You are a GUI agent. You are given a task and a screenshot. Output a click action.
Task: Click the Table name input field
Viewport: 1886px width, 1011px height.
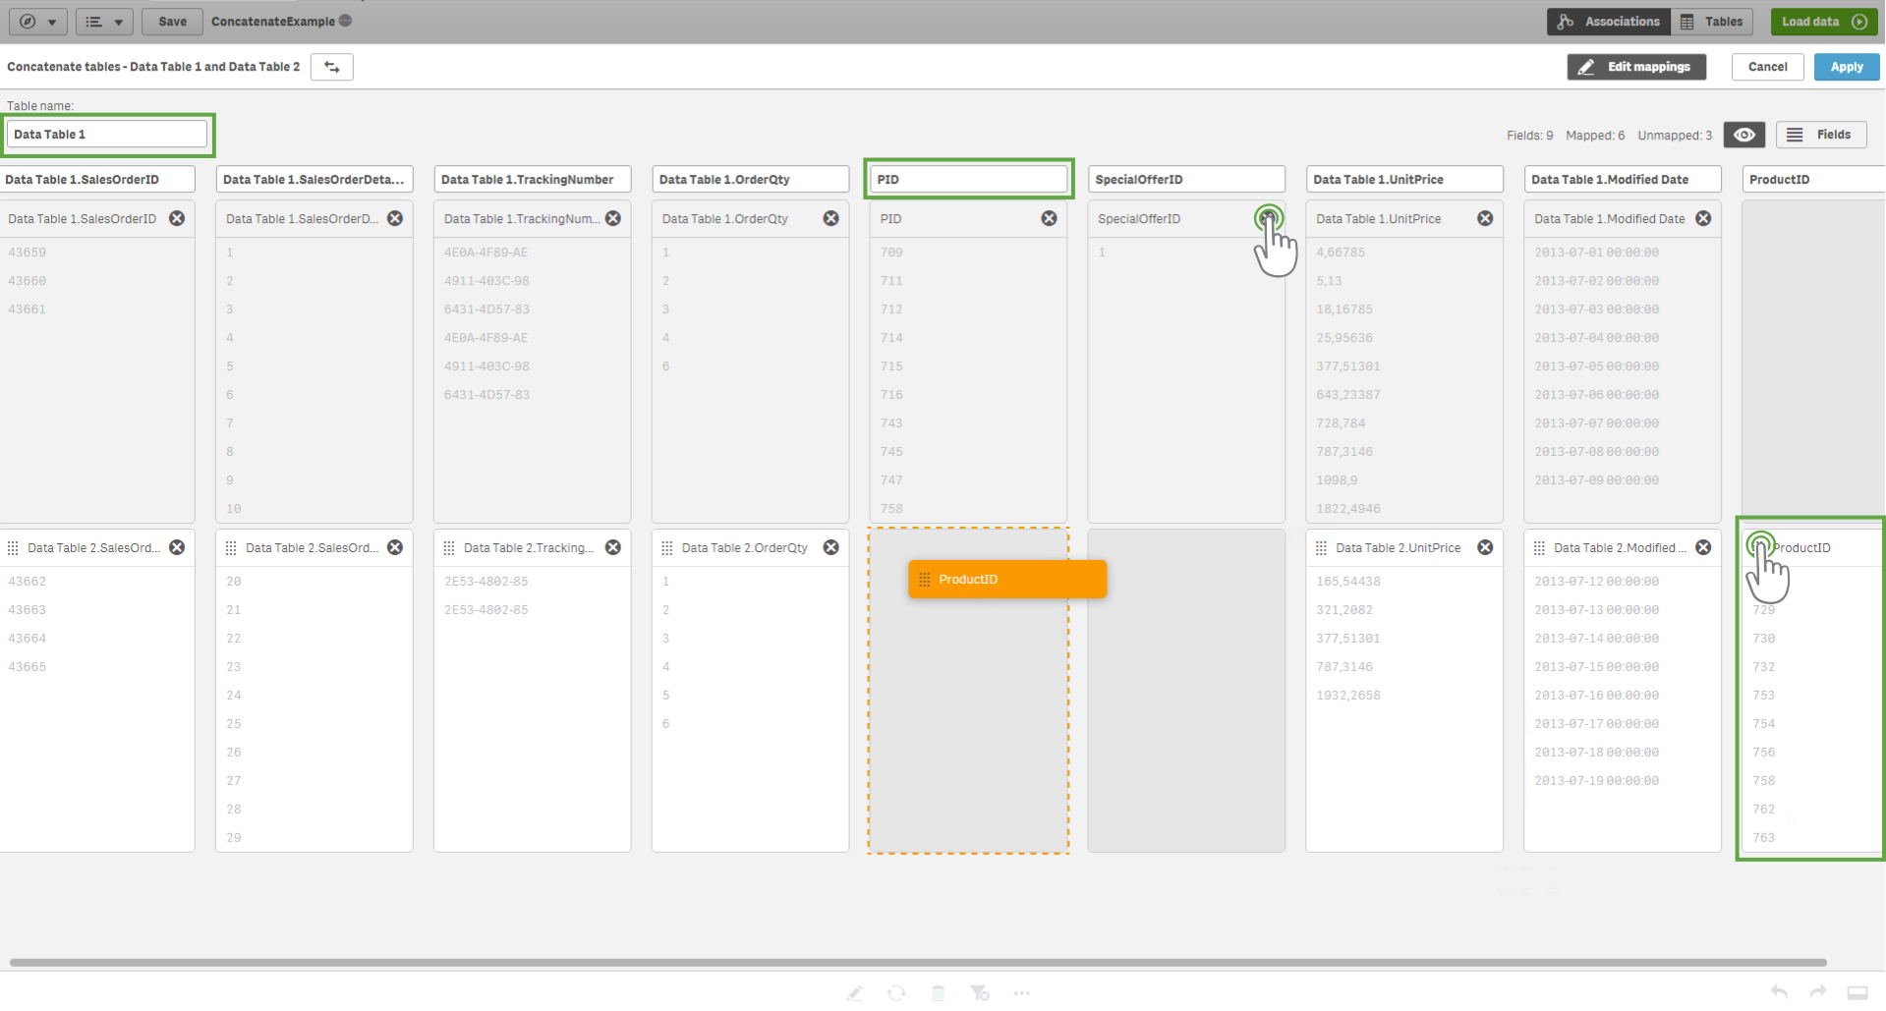click(107, 135)
